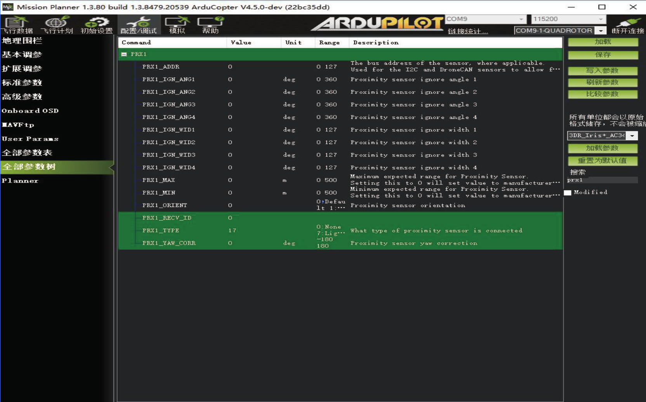
Task: Open 地理围栏 geofence page
Action: click(22, 41)
